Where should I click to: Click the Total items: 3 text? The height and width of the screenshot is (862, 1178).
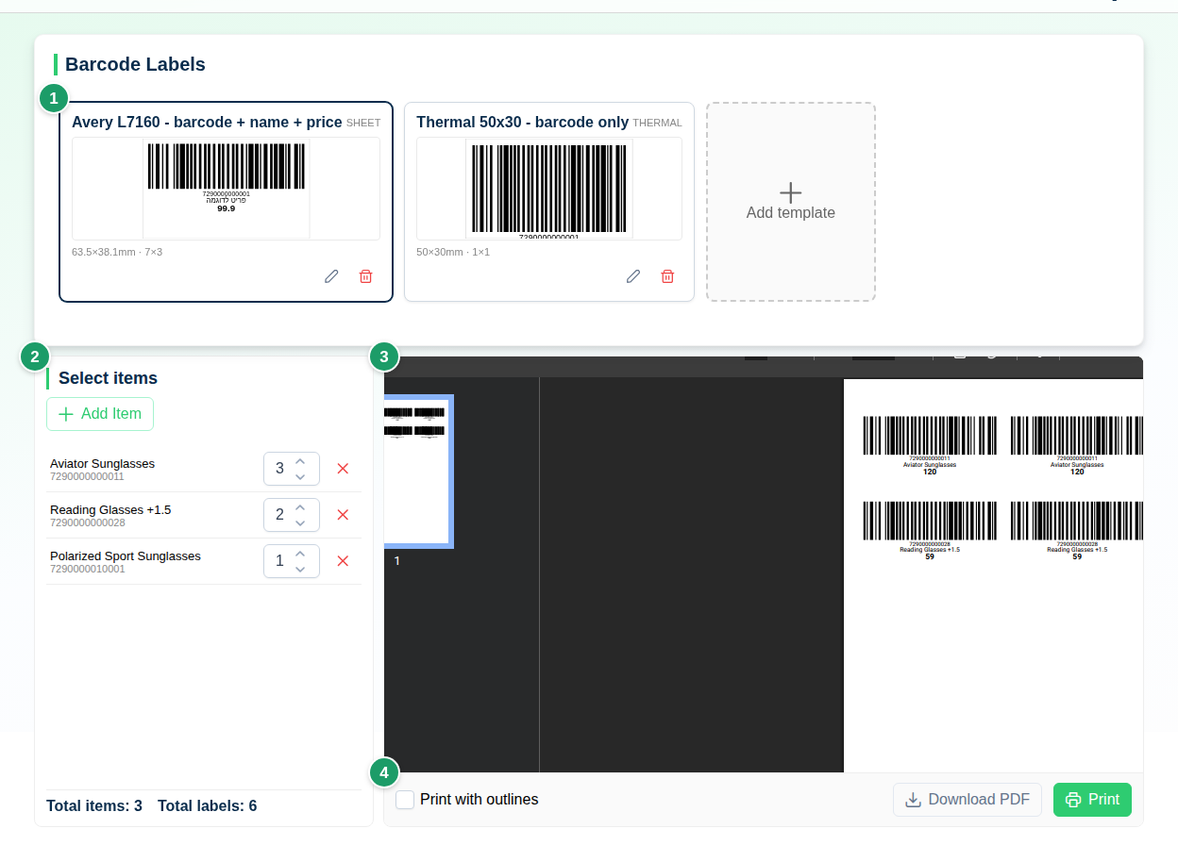tap(94, 806)
